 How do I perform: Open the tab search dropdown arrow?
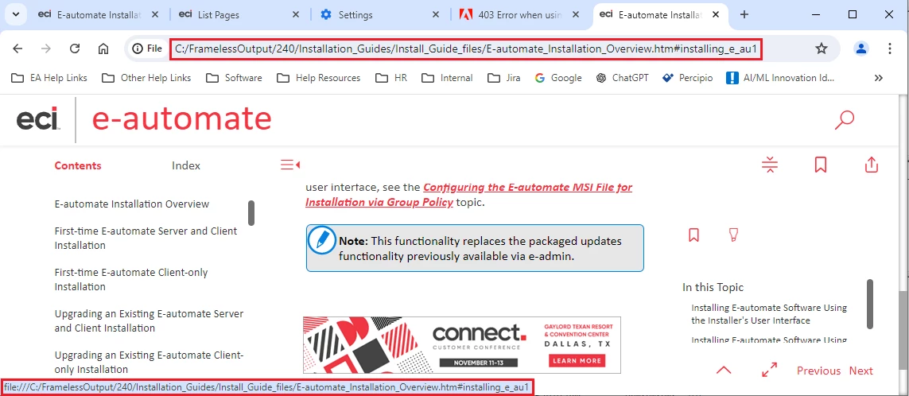point(16,14)
